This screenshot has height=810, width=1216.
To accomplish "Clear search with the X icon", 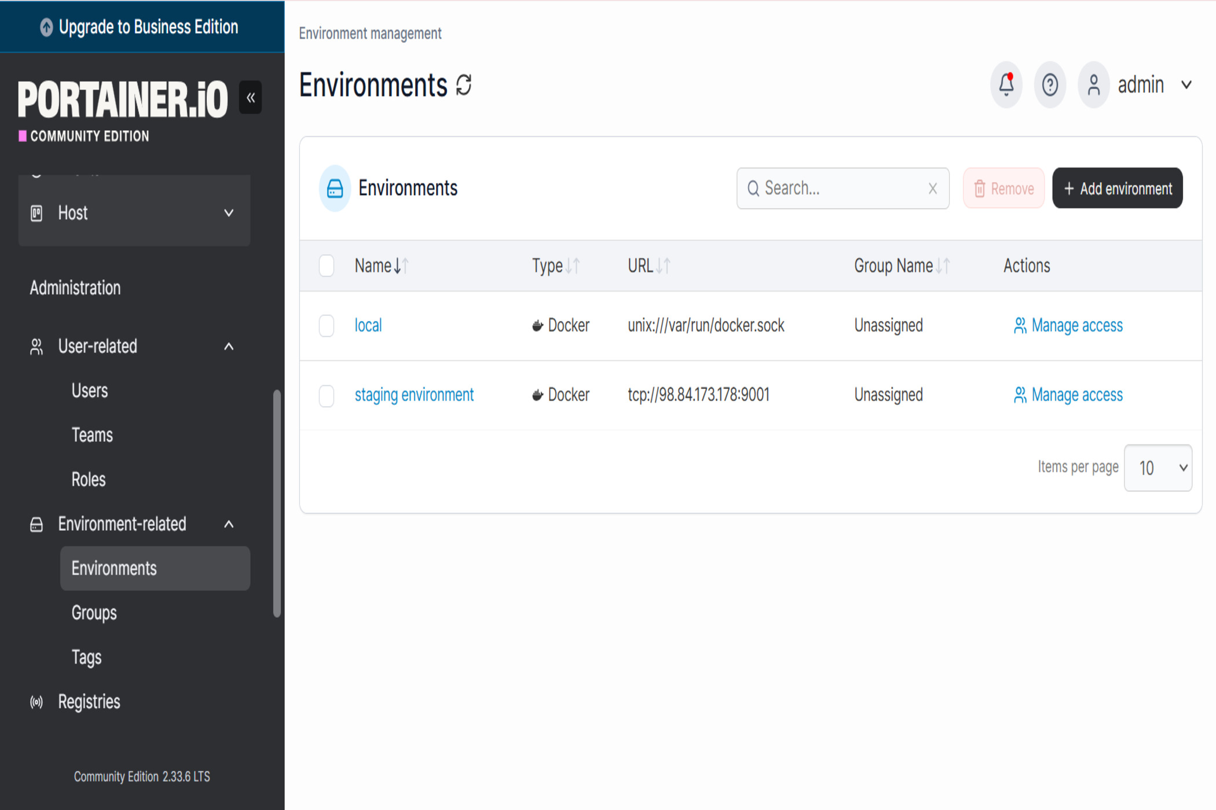I will coord(932,189).
